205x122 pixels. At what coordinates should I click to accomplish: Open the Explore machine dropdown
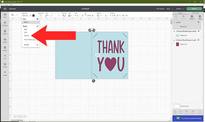coord(180,9)
